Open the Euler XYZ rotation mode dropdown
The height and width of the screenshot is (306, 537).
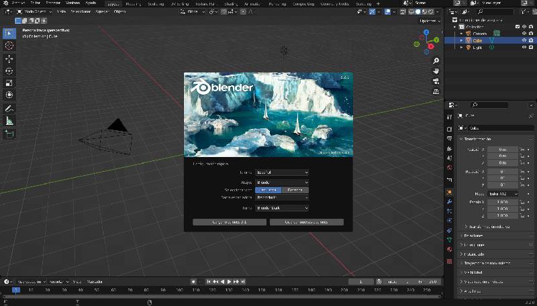[x=503, y=194]
